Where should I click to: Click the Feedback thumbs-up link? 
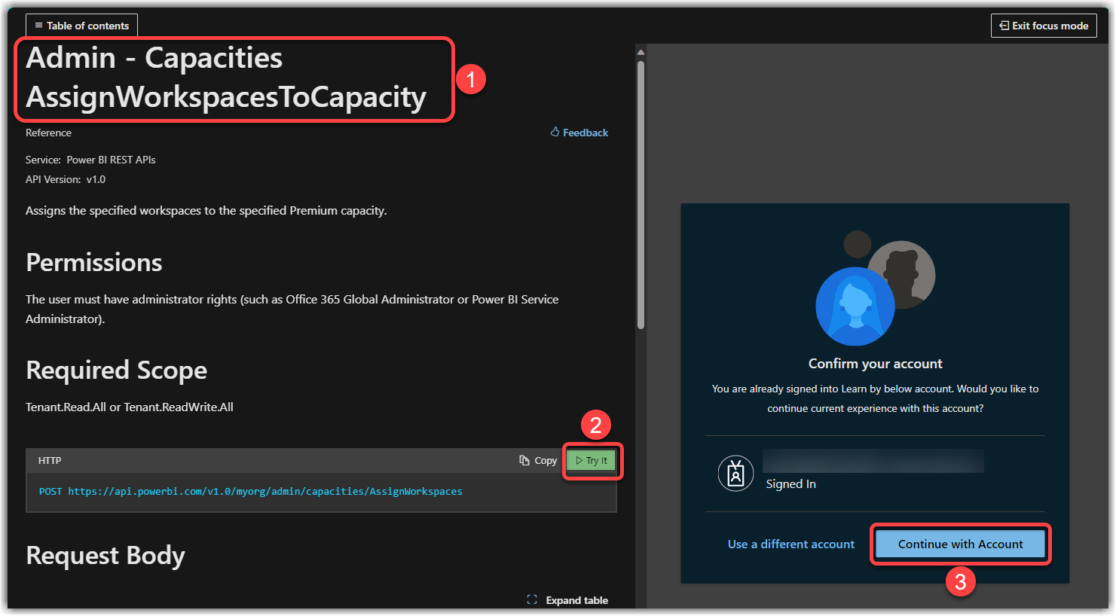click(579, 133)
